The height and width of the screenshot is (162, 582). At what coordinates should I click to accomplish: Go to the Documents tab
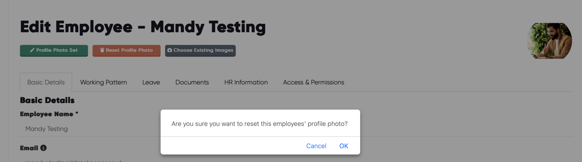point(192,82)
